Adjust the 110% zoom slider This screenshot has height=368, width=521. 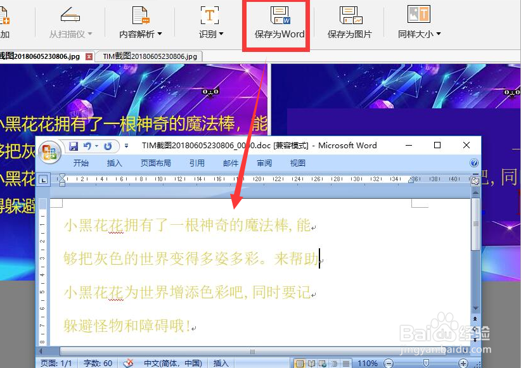click(x=425, y=362)
